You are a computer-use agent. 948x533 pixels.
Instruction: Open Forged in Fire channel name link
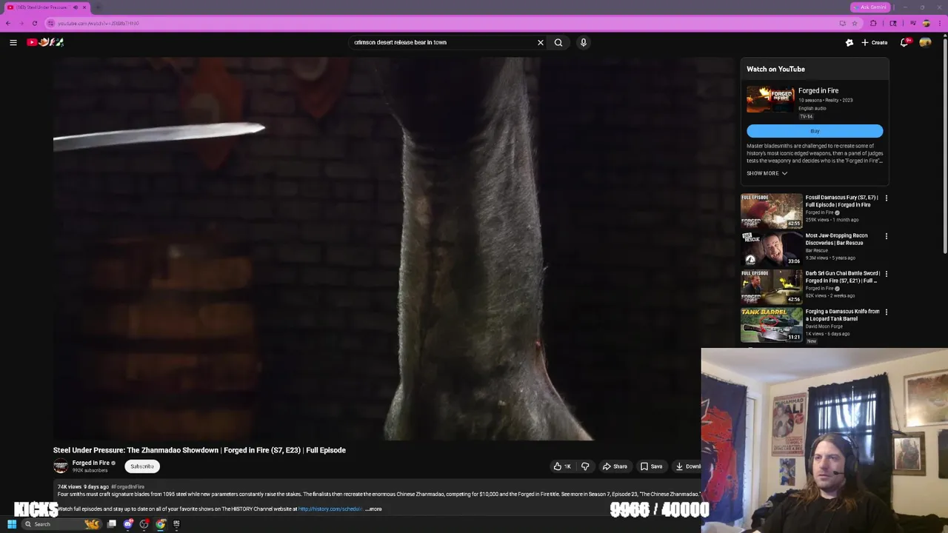(90, 463)
